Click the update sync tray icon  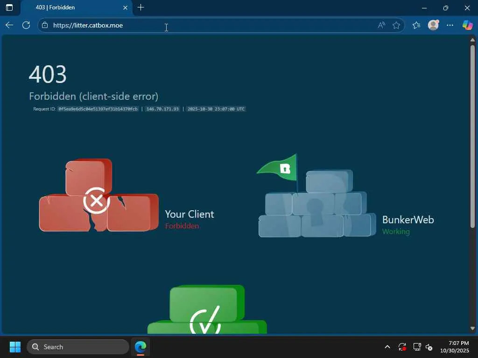[x=402, y=347]
